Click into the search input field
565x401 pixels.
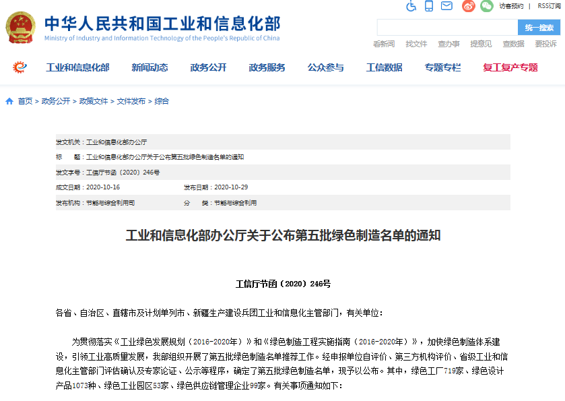click(446, 28)
